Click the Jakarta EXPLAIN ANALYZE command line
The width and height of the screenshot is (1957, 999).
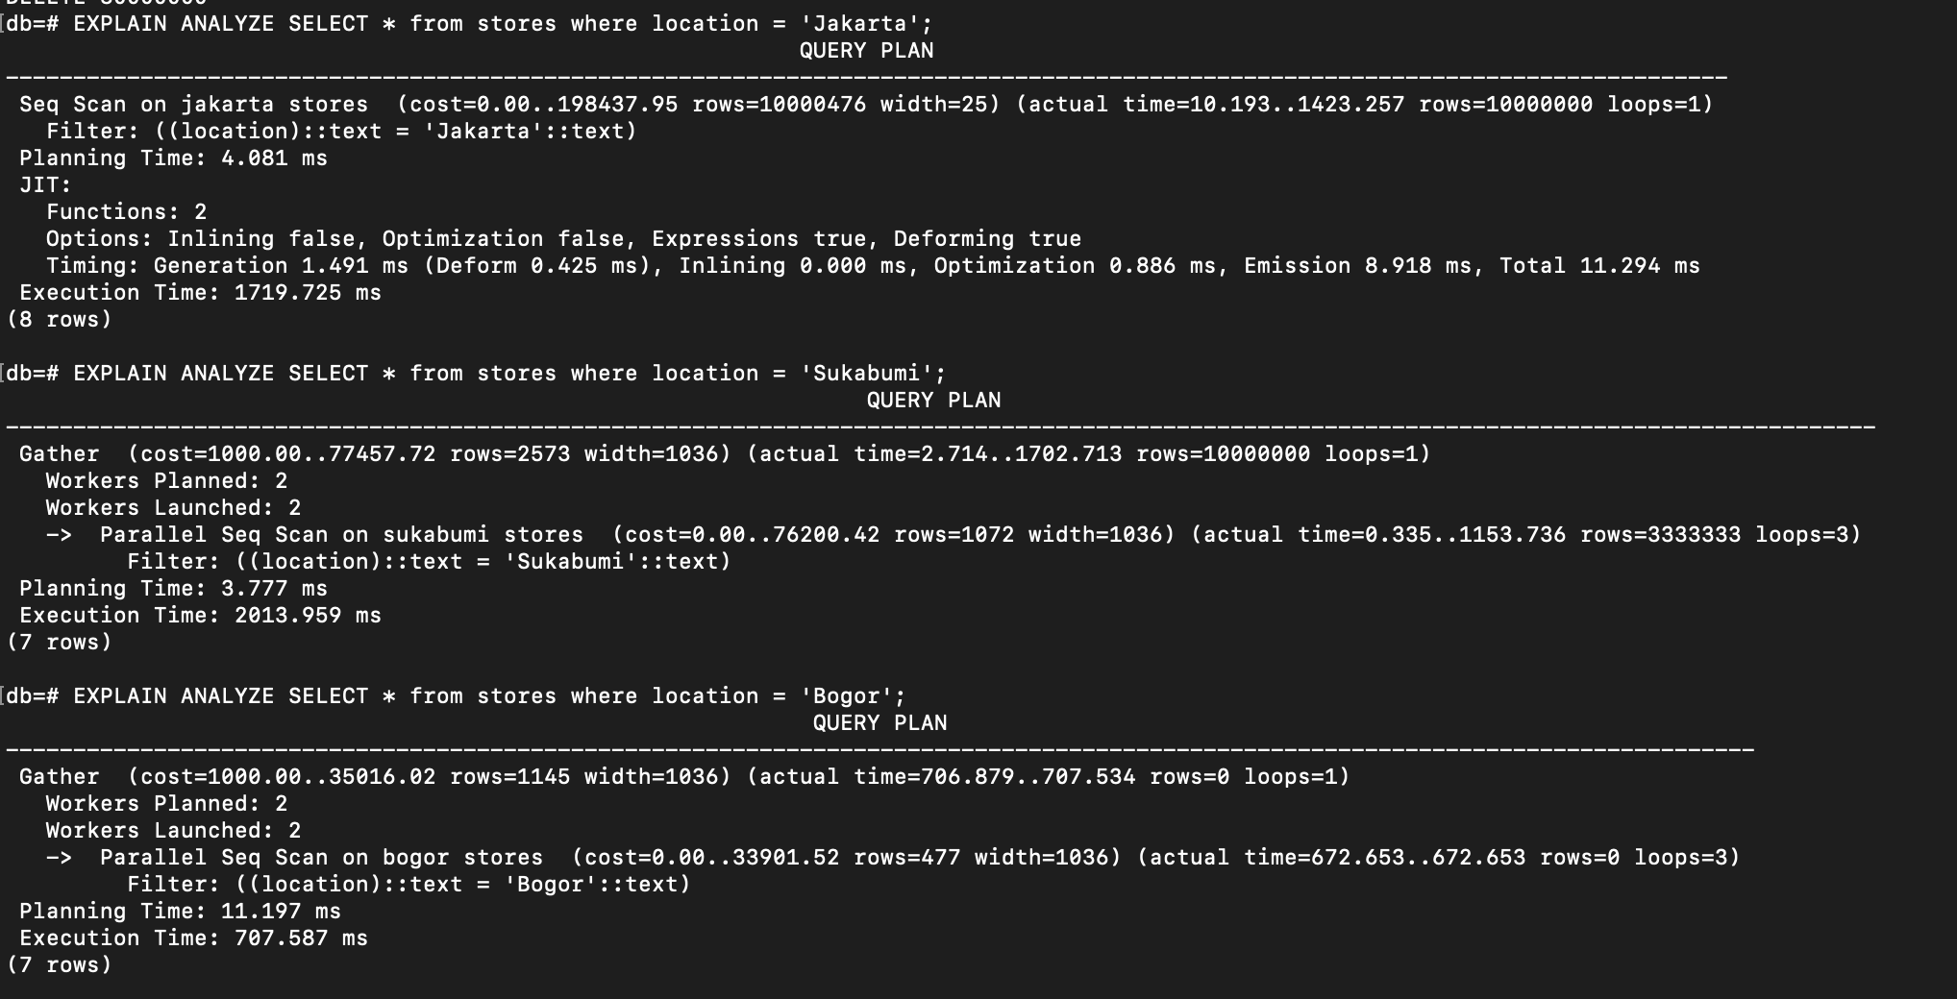coord(469,24)
